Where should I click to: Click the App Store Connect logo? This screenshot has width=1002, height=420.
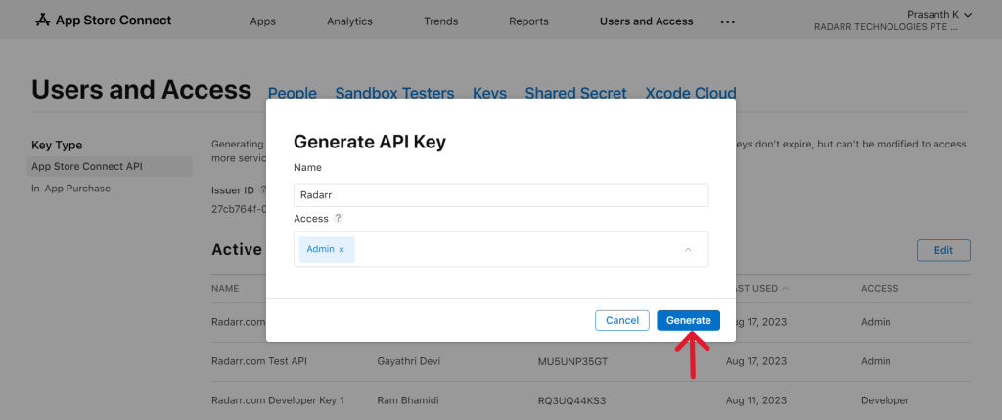[x=103, y=21]
